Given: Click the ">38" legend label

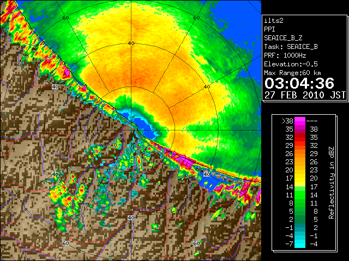Looking at the screenshot, I should click(x=287, y=121).
